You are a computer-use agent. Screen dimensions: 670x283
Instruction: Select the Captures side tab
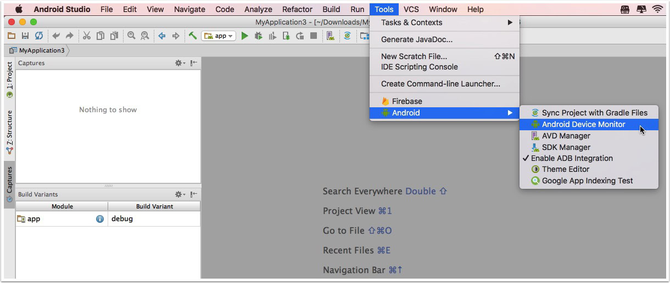(9, 184)
